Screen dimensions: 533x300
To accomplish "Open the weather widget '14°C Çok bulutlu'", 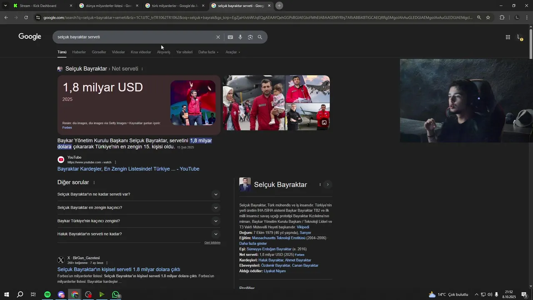I will [x=448, y=295].
